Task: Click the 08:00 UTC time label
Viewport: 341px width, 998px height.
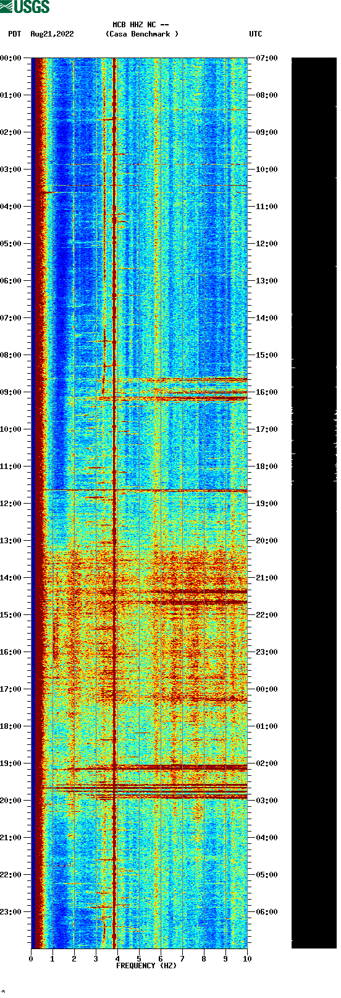Action: [x=267, y=95]
